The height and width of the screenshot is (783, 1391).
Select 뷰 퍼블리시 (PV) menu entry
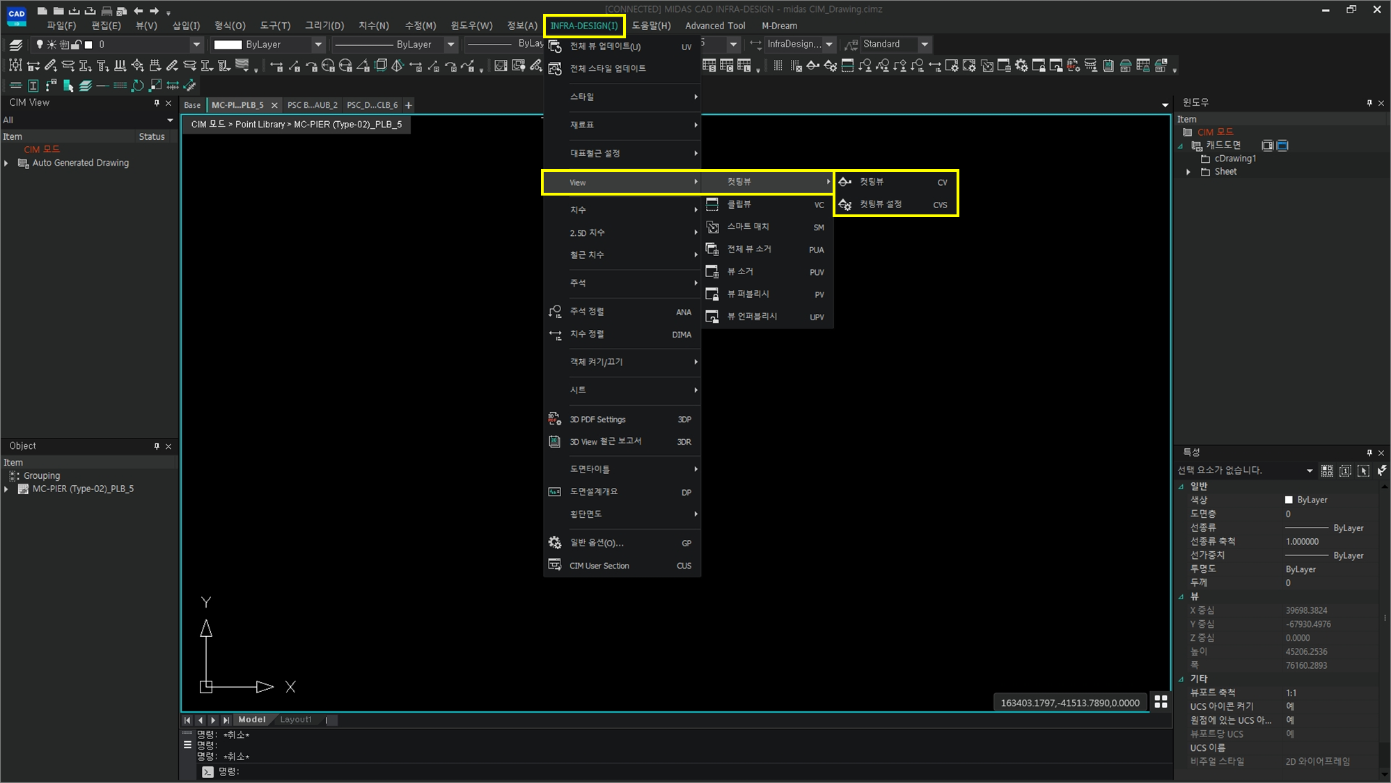tap(767, 294)
